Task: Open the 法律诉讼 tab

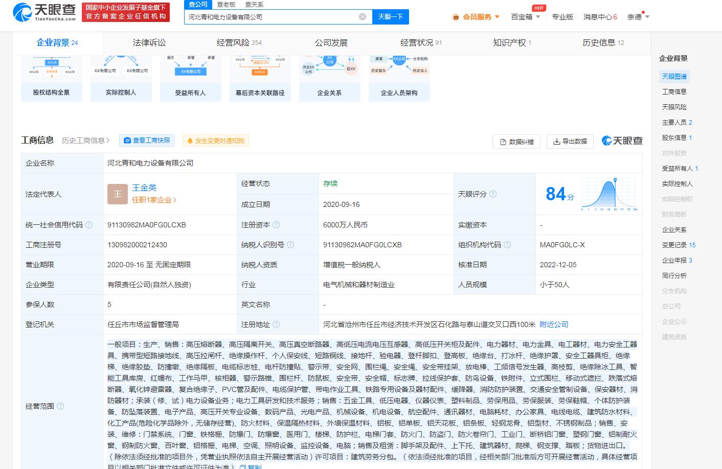Action: tap(149, 43)
